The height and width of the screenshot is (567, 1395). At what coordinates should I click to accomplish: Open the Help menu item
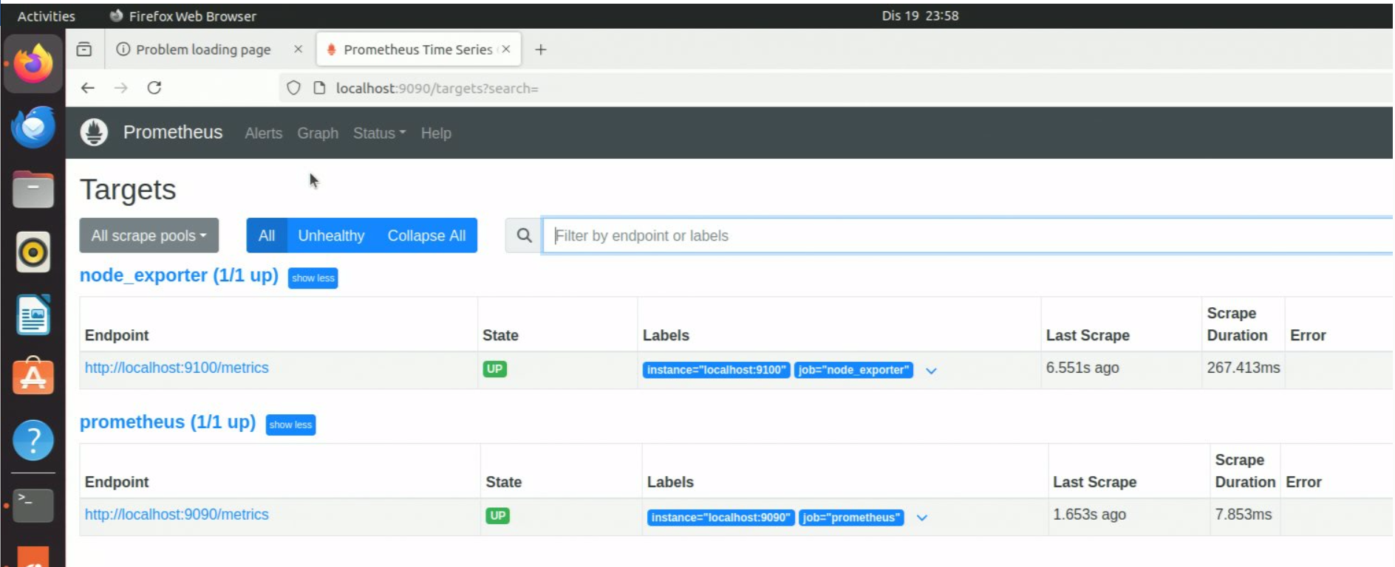tap(436, 133)
